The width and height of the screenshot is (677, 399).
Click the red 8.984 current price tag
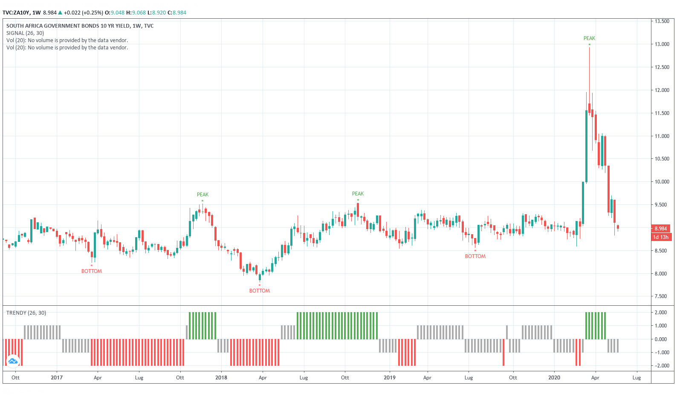[x=660, y=229]
